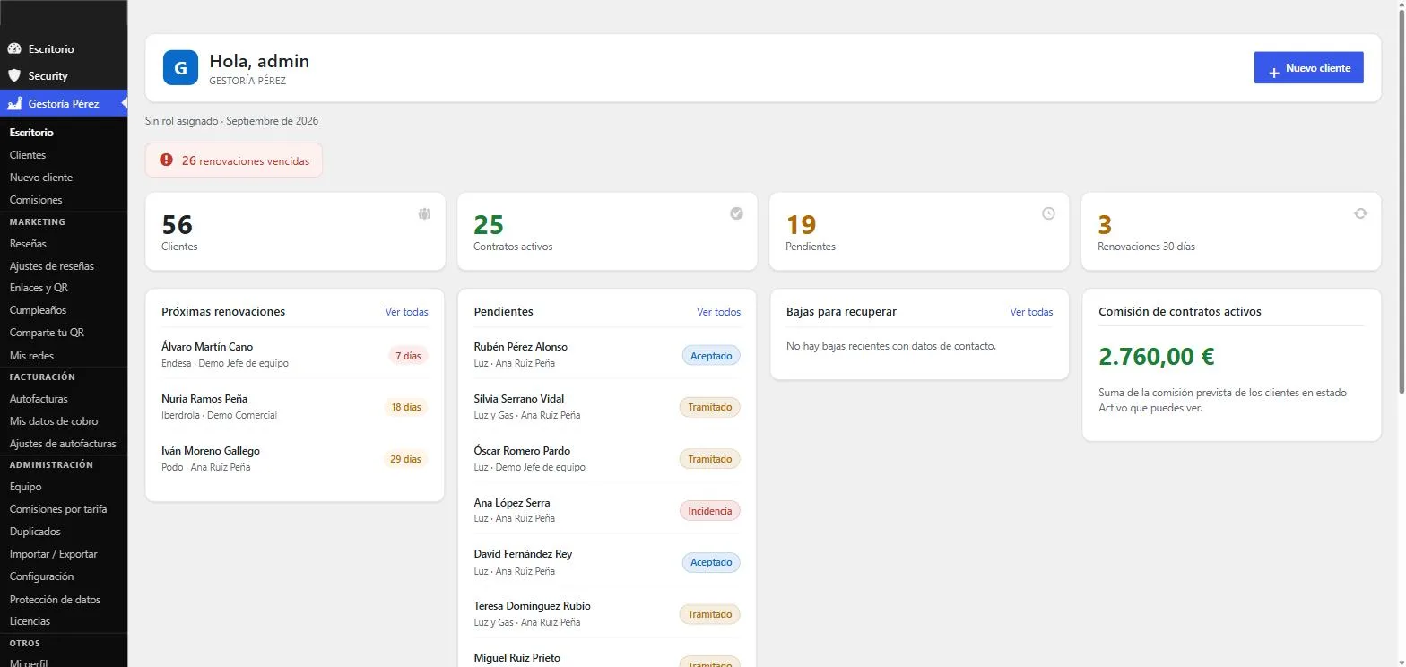Click the 2.760,00 € commission amount
The width and height of the screenshot is (1406, 667).
(1157, 357)
